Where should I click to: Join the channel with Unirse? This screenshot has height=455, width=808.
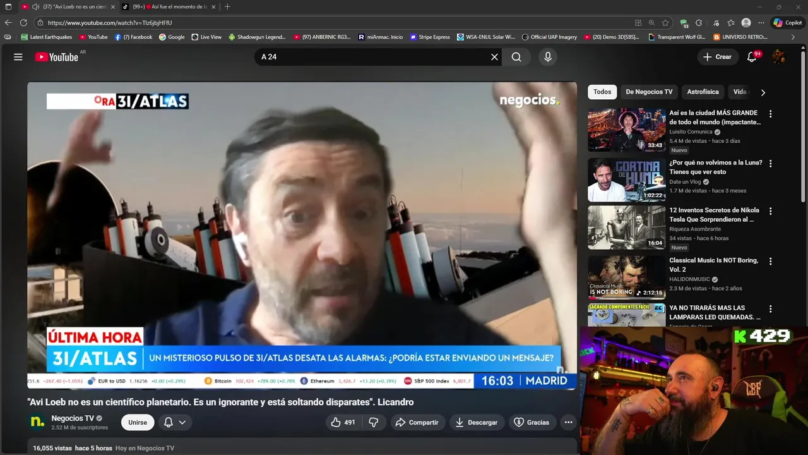pyautogui.click(x=138, y=422)
